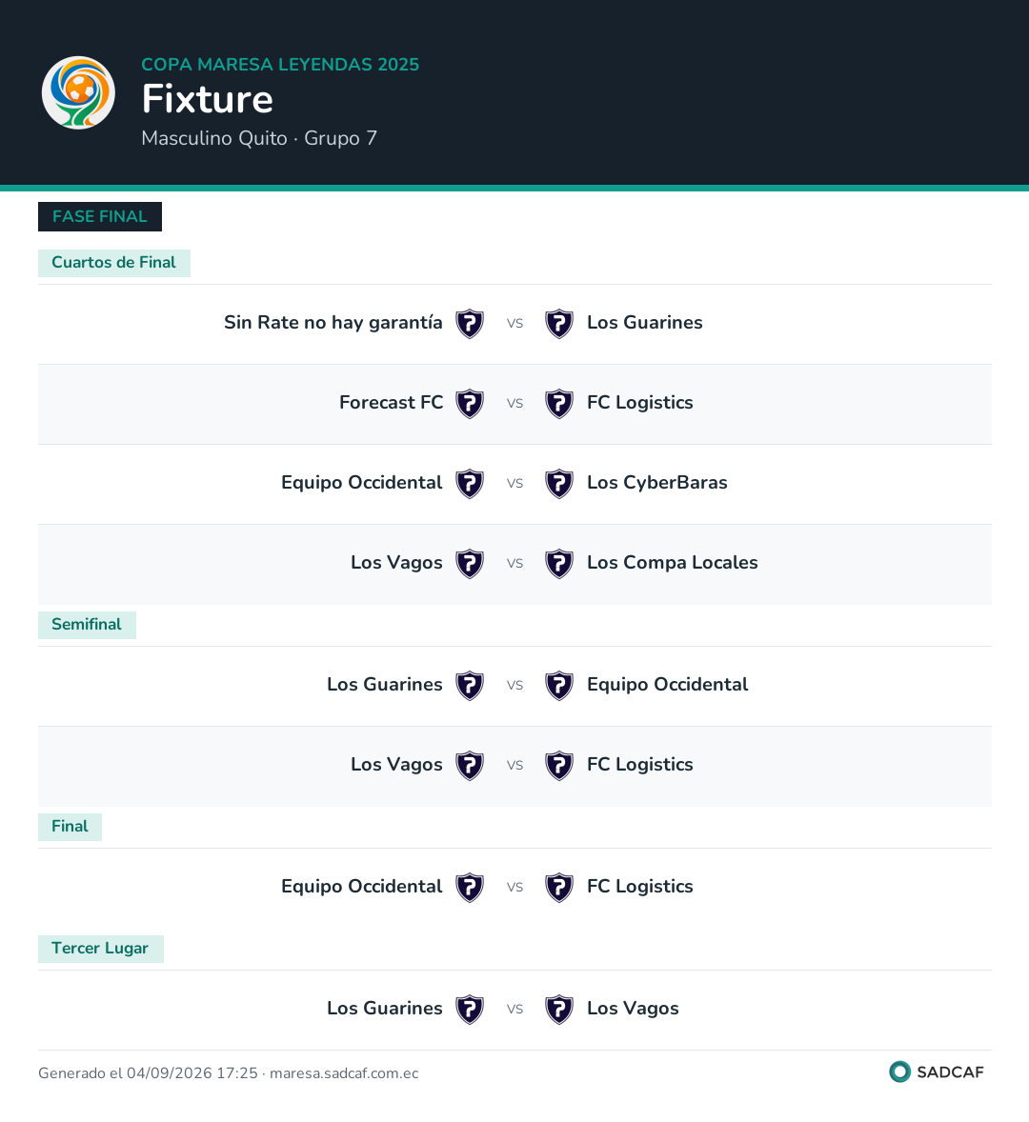Click the Sin Rate no hay garantía team name
1029x1122 pixels.
pos(333,323)
